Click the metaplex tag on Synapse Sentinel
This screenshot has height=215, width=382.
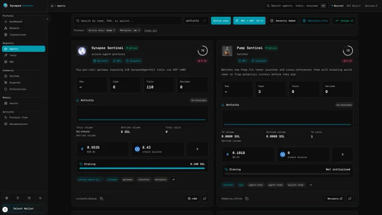tap(161, 180)
